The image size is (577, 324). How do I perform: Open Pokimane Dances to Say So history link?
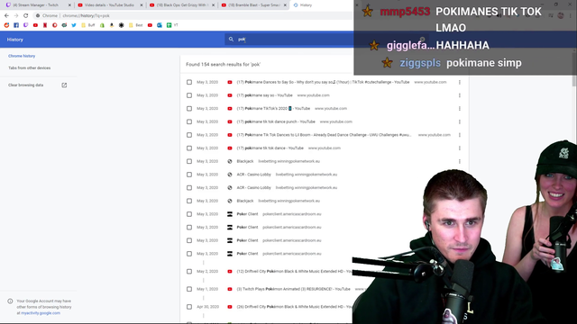(x=323, y=82)
